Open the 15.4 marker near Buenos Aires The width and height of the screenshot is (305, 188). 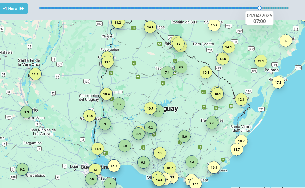coord(114,166)
